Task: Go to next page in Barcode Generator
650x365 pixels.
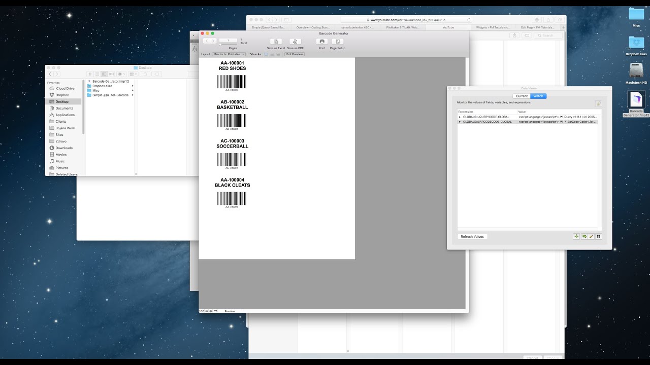Action: point(213,41)
